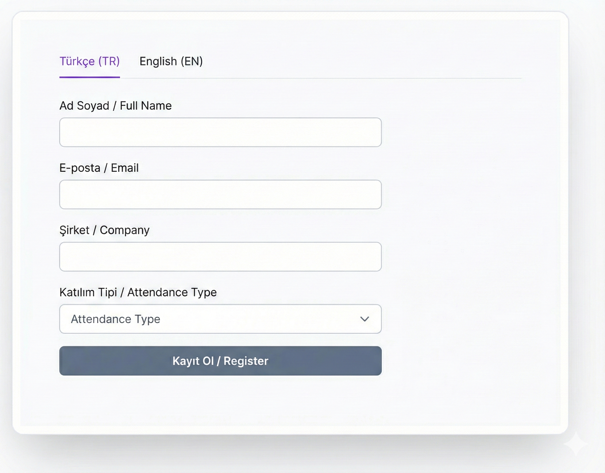Click the "E-posta / Email" label text

click(99, 168)
